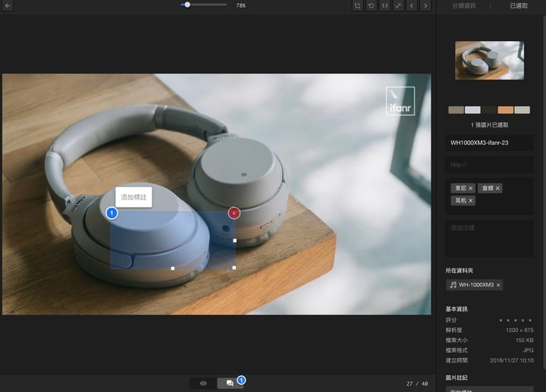Toggle the annotation comments mode button
Viewport: 546px width, 392px height.
[230, 384]
